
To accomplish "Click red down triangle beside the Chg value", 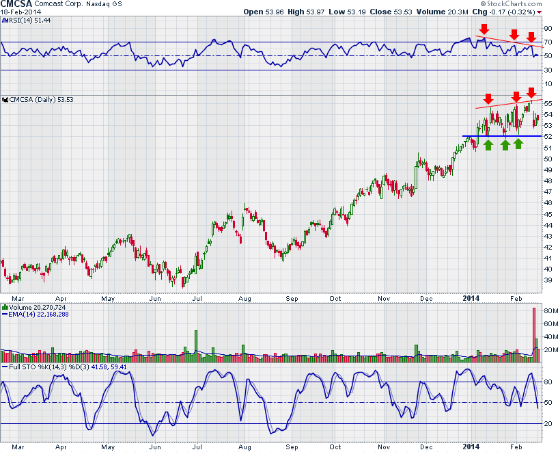I will tap(539, 12).
